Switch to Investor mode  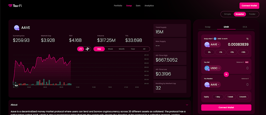[240, 14]
